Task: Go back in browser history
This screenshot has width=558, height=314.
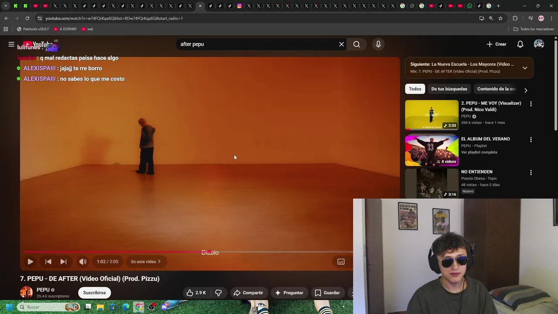Action: (6, 18)
